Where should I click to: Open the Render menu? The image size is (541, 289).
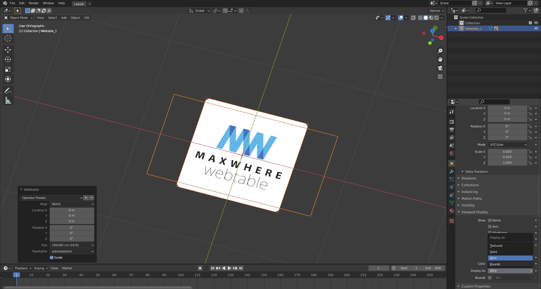(34, 3)
